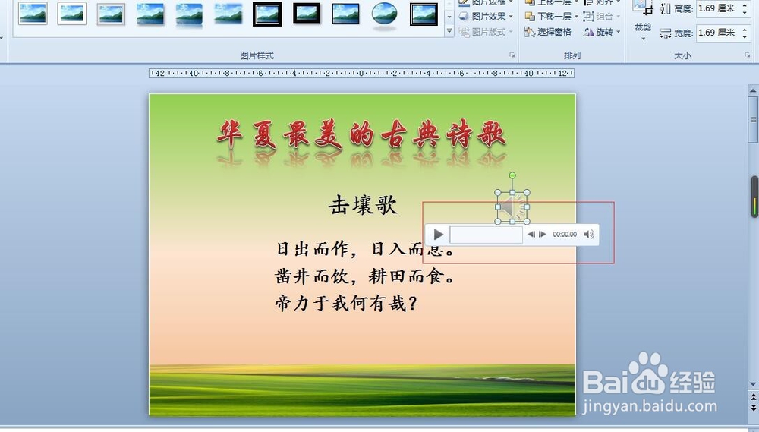
Task: Click the line starting 日出而作
Action: [x=365, y=248]
